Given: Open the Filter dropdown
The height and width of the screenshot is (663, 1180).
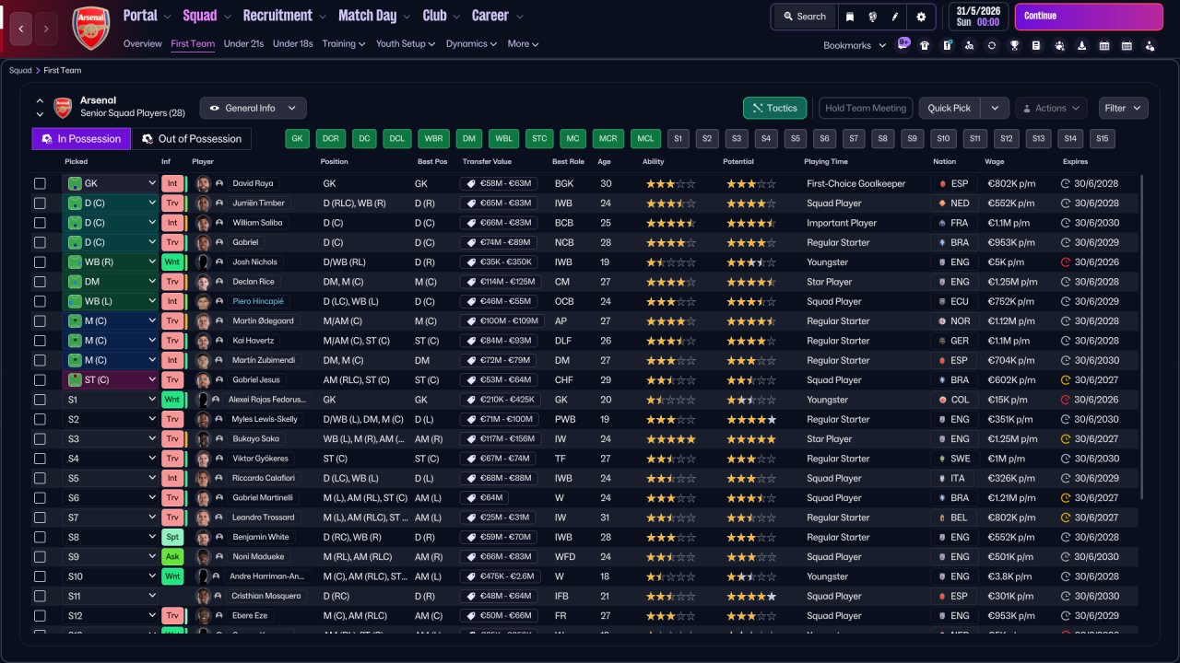Looking at the screenshot, I should [x=1123, y=108].
